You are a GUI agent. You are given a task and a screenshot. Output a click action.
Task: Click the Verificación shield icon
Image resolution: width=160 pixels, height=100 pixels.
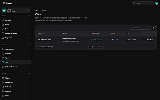tap(3, 82)
